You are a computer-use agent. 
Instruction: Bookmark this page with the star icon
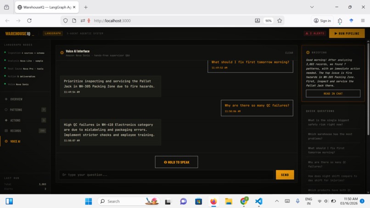(280, 21)
